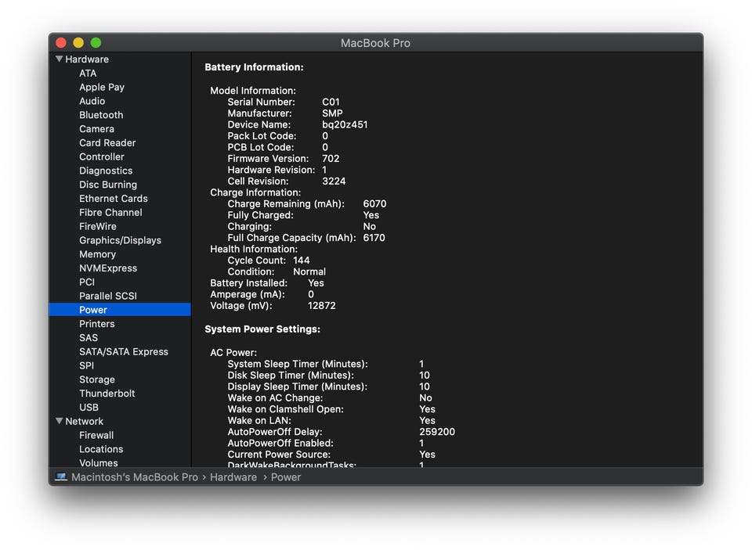Select the Power sidebar item

click(x=93, y=310)
